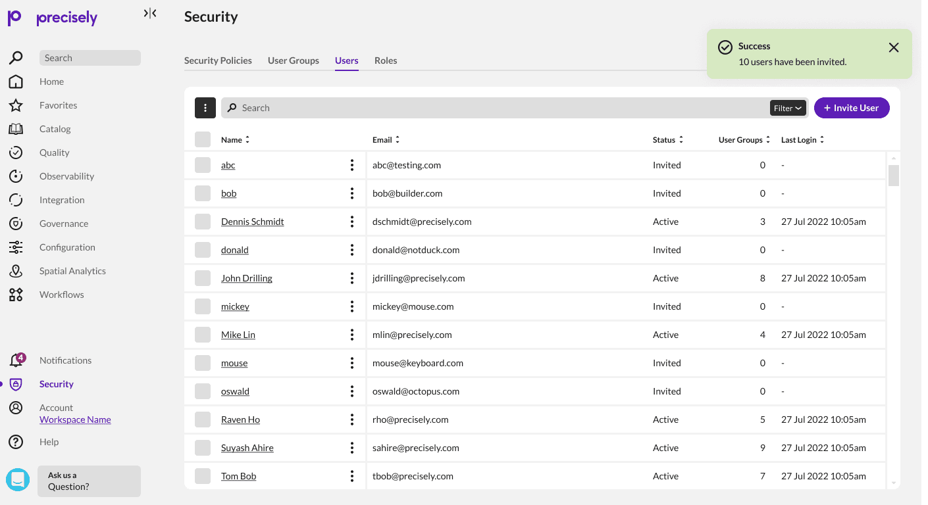928x505 pixels.
Task: Check the box for user bob
Action: point(203,193)
